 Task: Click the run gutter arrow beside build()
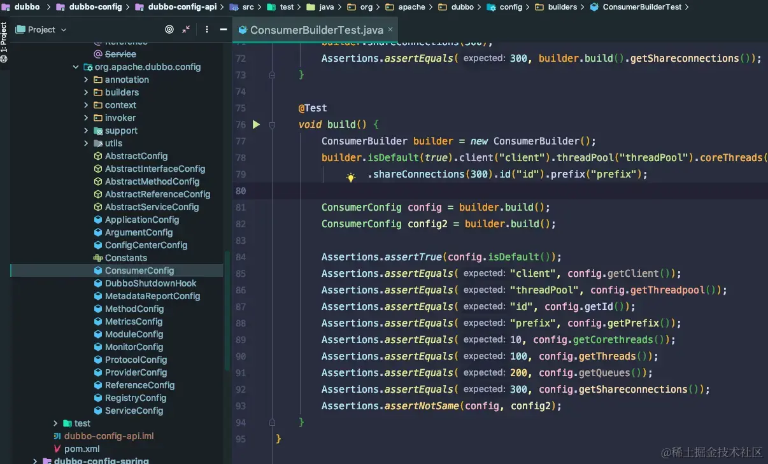256,125
